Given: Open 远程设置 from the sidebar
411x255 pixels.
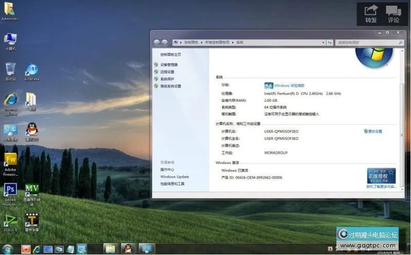Looking at the screenshot, I should point(167,72).
